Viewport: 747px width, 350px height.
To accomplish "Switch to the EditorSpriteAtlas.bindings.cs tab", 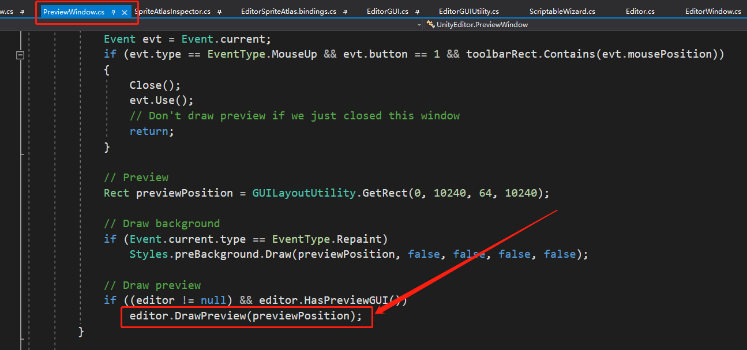I will [x=288, y=11].
